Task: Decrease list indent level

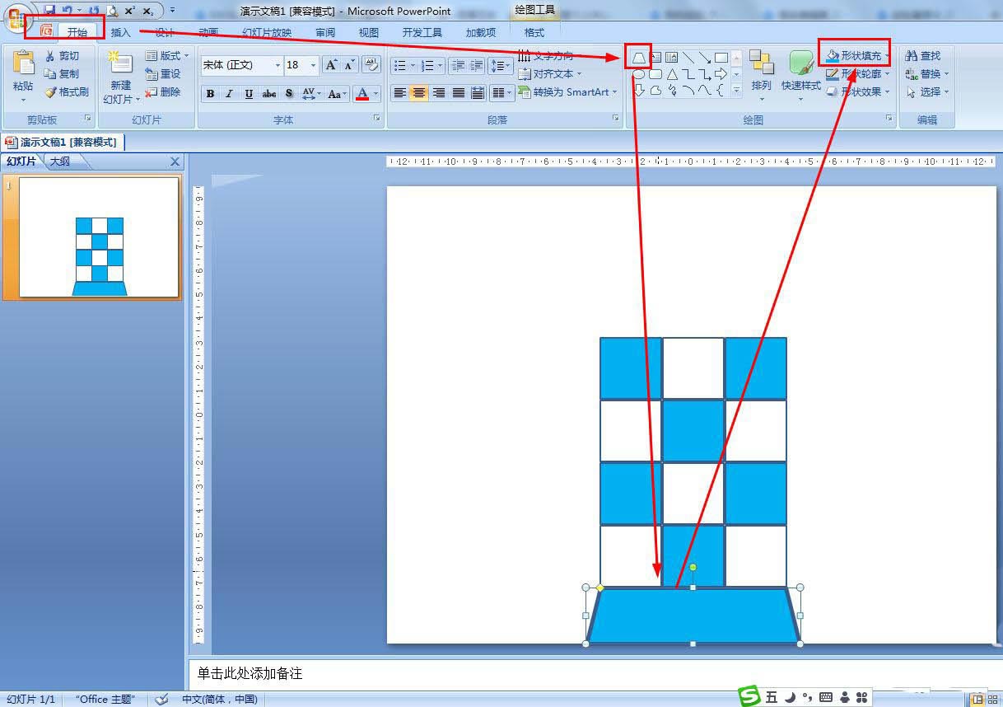Action: 458,65
